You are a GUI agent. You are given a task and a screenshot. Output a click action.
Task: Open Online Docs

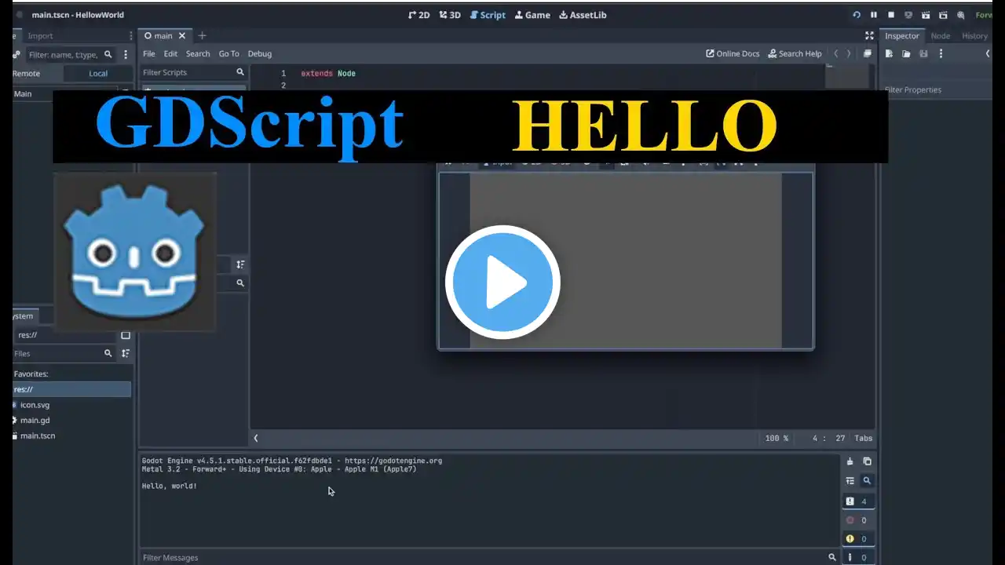[x=733, y=53]
